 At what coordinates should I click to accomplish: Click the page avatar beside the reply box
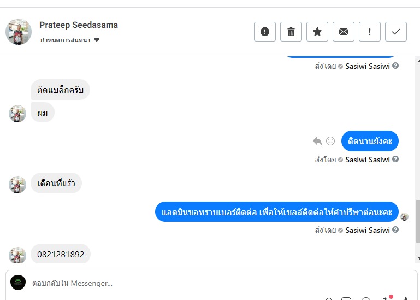[18, 283]
